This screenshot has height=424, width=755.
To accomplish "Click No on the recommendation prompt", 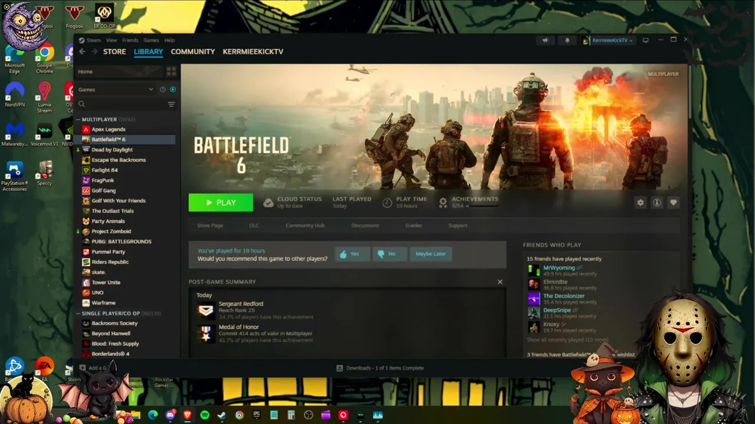I will (389, 254).
